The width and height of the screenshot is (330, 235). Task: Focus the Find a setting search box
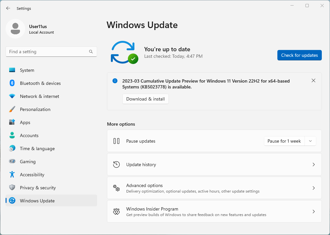point(51,52)
